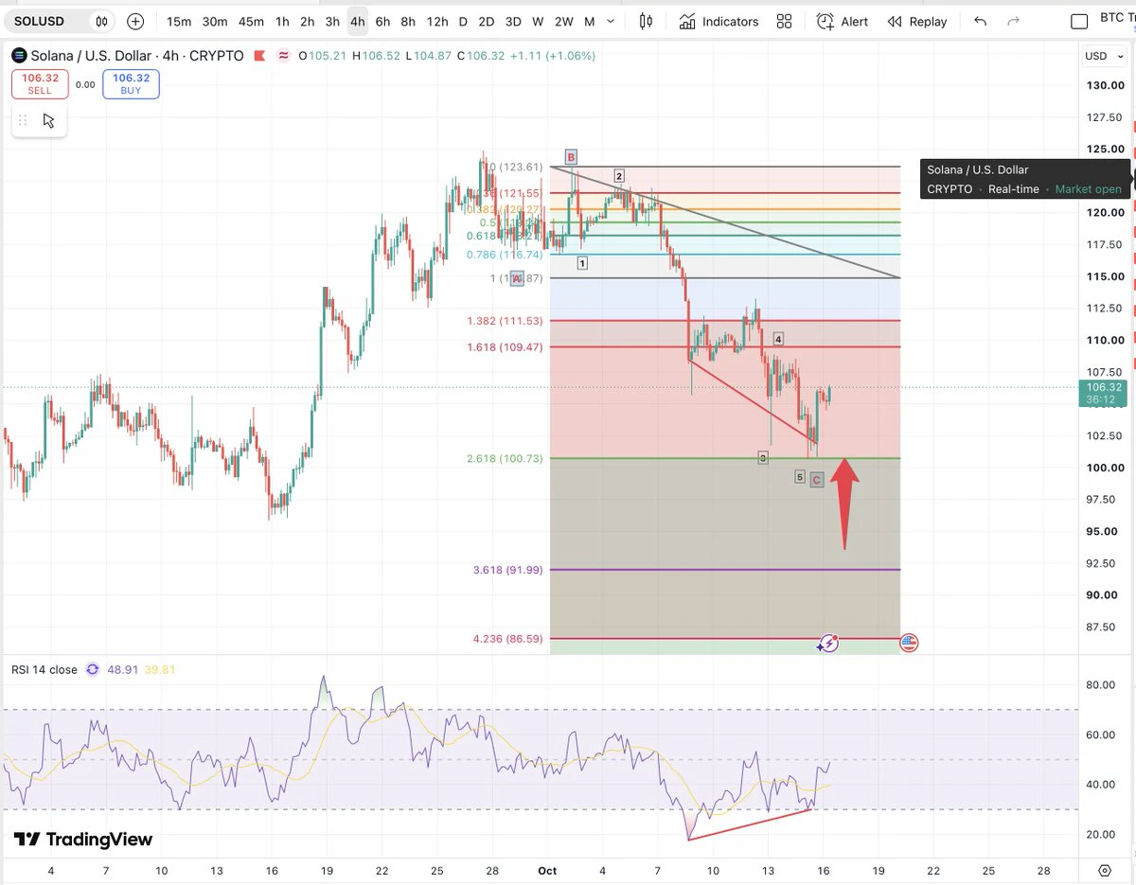The height and width of the screenshot is (885, 1136).
Task: Select the 12h timeframe
Action: pos(436,21)
